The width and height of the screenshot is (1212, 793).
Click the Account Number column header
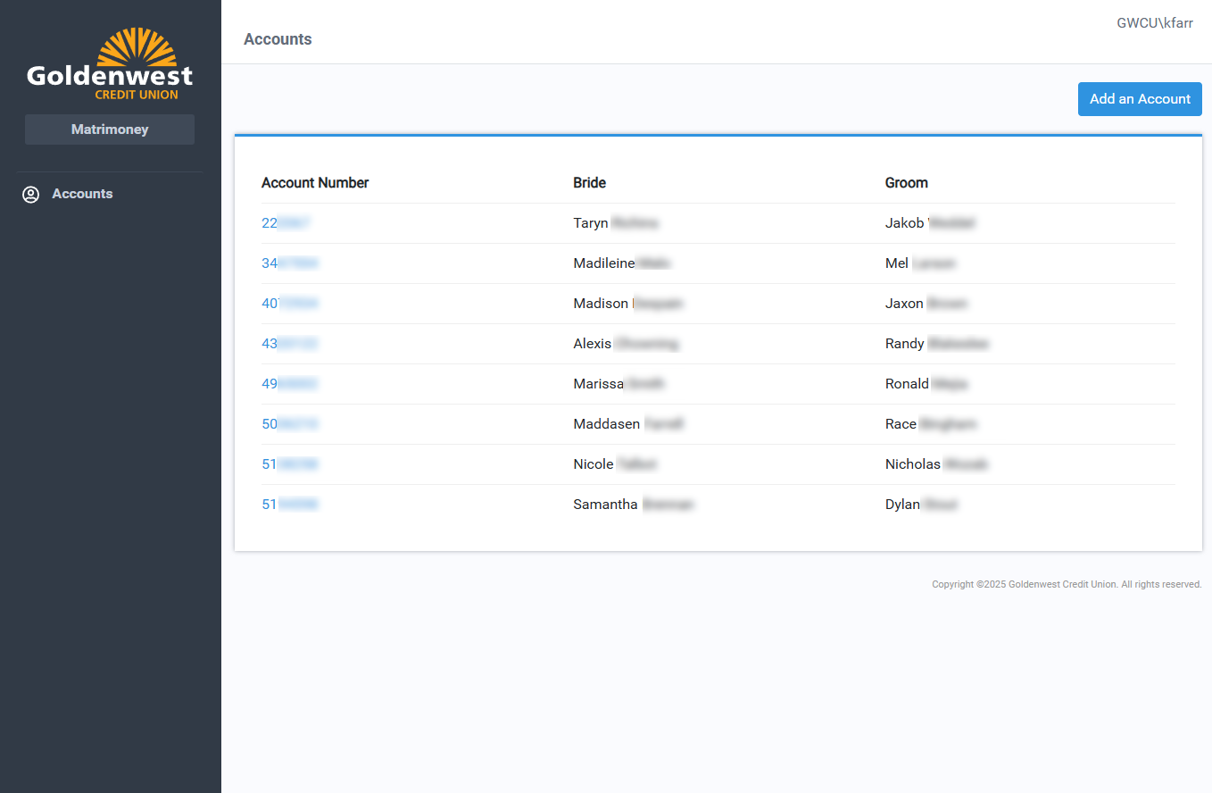point(315,182)
